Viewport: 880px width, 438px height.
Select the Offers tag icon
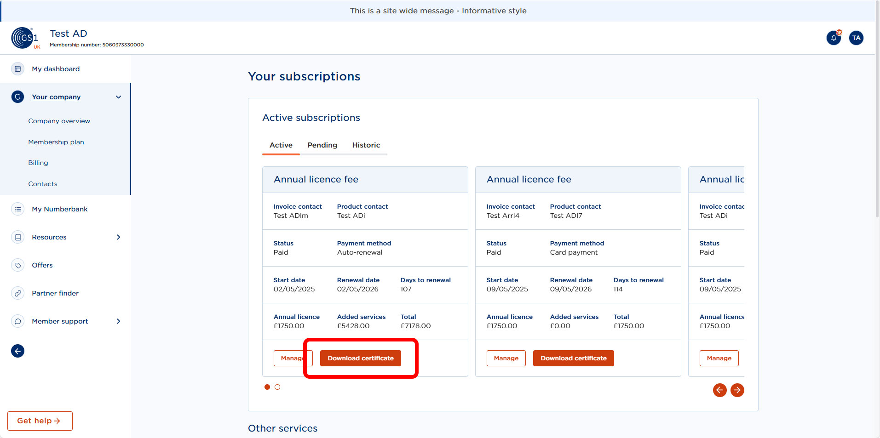[17, 265]
